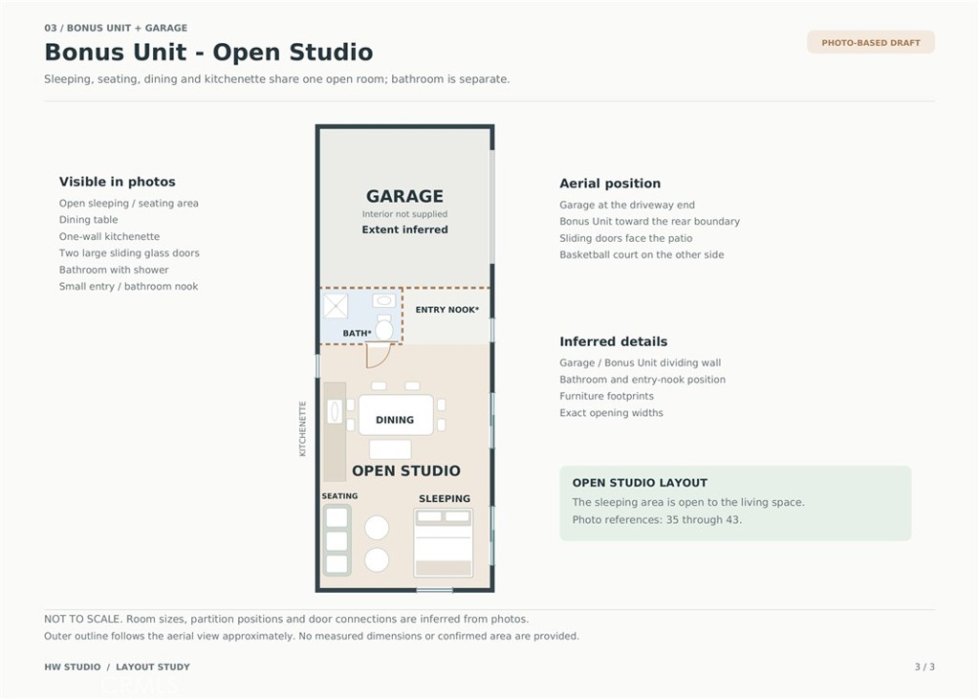The height and width of the screenshot is (699, 979).
Task: Select 'Photo references: 35 through 43.'
Action: [x=657, y=520]
